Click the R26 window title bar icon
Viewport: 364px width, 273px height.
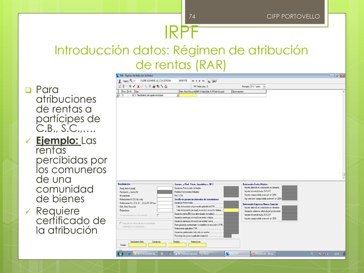click(x=118, y=76)
